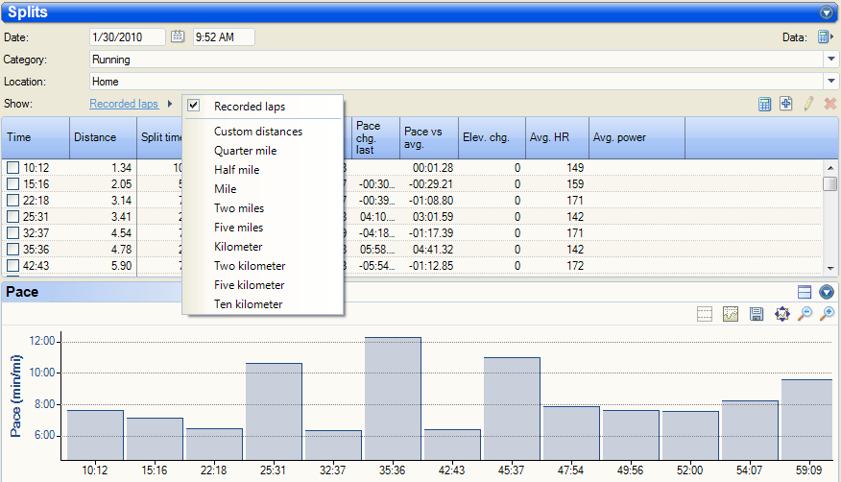
Task: Save the Pace chart with disk icon
Action: 757,314
